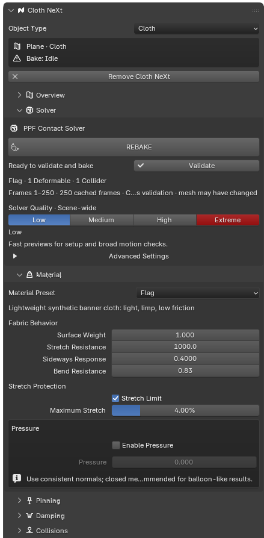
Task: Click the 'Bake: Idle' status text
Action: click(42, 58)
